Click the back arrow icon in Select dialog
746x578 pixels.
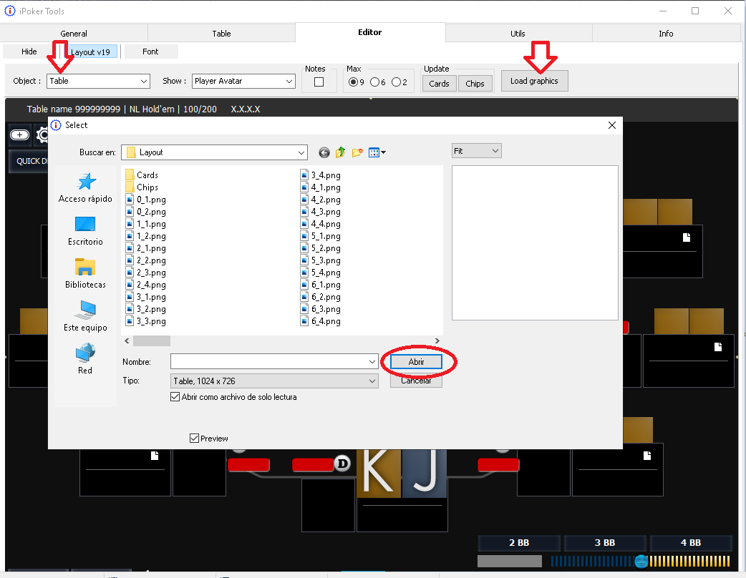pyautogui.click(x=324, y=152)
